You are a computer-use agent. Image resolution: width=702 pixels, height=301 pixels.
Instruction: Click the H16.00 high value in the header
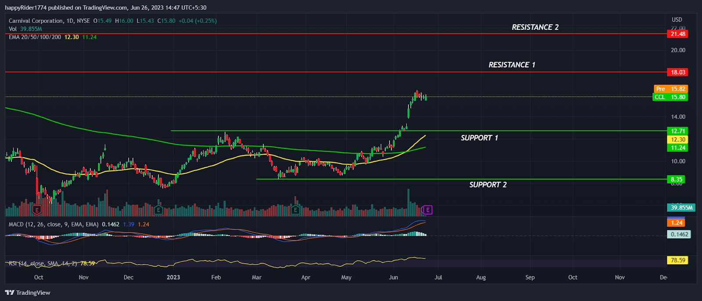pos(124,21)
